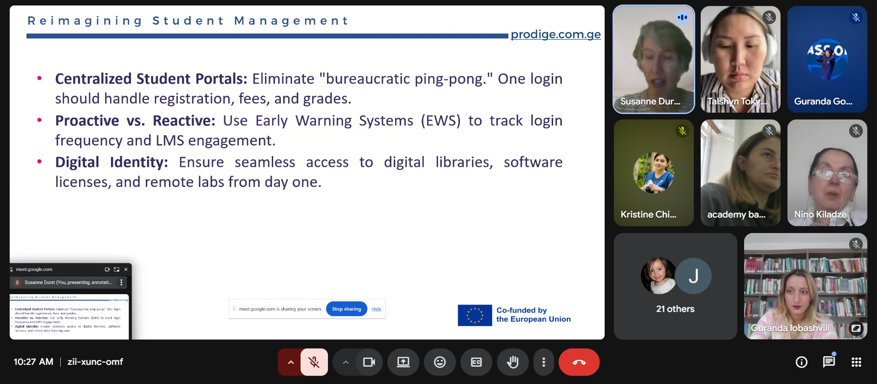
Task: Open options menu for Susanne Durst presenter
Action: click(122, 282)
